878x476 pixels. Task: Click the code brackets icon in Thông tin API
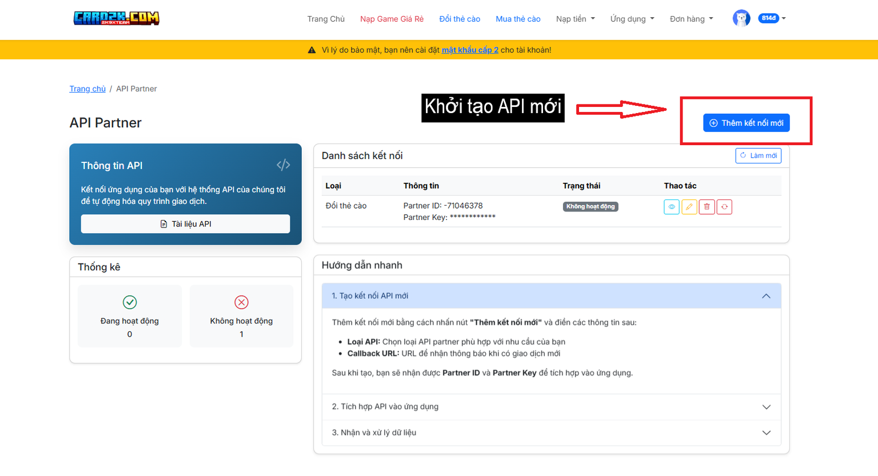[x=283, y=165]
